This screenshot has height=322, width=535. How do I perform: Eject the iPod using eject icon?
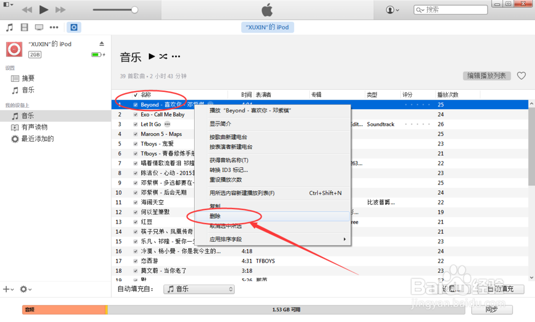[x=102, y=44]
